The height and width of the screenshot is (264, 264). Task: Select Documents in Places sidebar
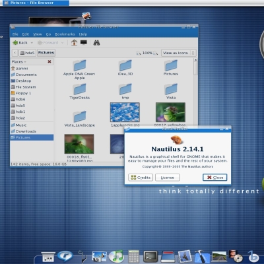coord(32,75)
